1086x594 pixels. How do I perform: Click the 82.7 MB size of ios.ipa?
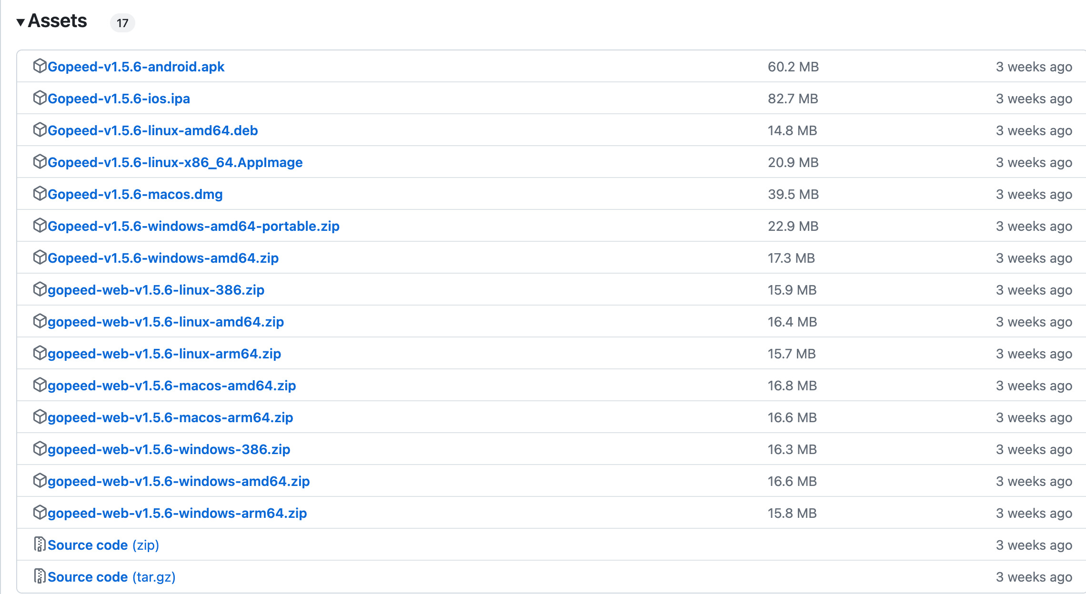[x=793, y=99]
